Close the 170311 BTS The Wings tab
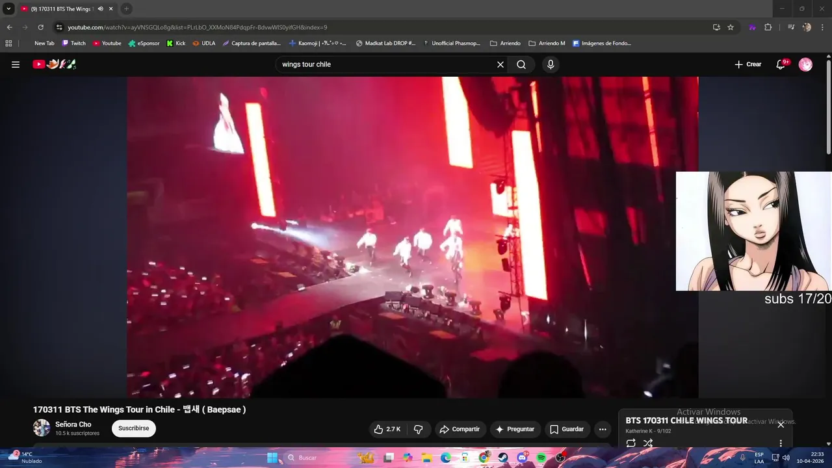 click(x=110, y=9)
